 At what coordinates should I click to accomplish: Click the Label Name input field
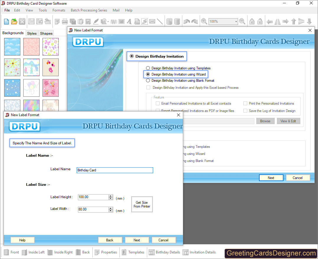click(x=115, y=170)
